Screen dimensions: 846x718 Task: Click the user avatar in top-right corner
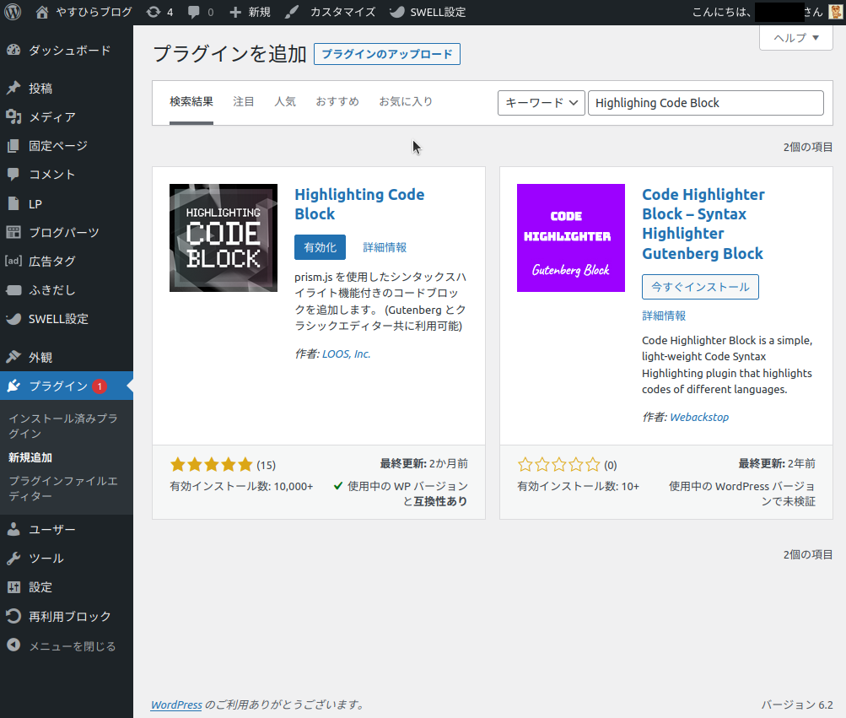point(835,12)
